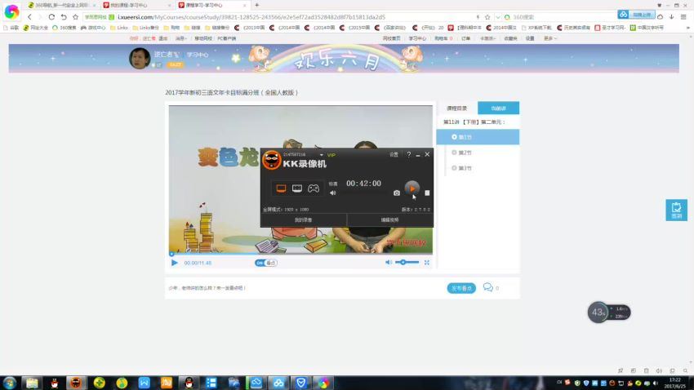Switch to the second browser tab
This screenshot has width=694, height=390.
pos(137,5)
